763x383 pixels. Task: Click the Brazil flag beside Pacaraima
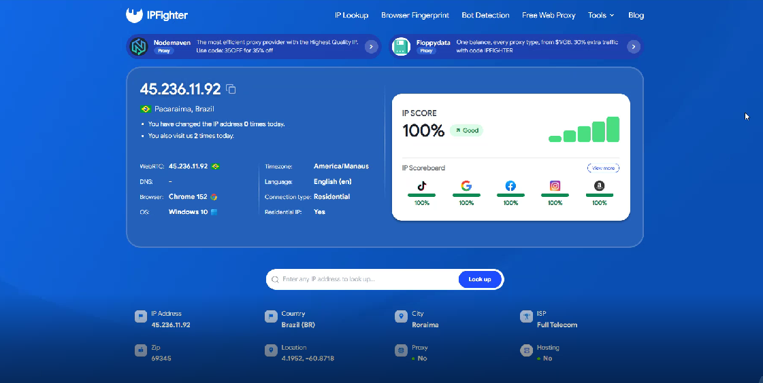[146, 109]
